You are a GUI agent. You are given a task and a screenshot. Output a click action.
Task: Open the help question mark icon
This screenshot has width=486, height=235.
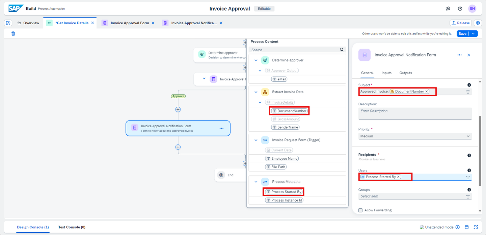click(460, 9)
